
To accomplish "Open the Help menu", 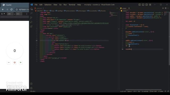I will [x=79, y=5].
